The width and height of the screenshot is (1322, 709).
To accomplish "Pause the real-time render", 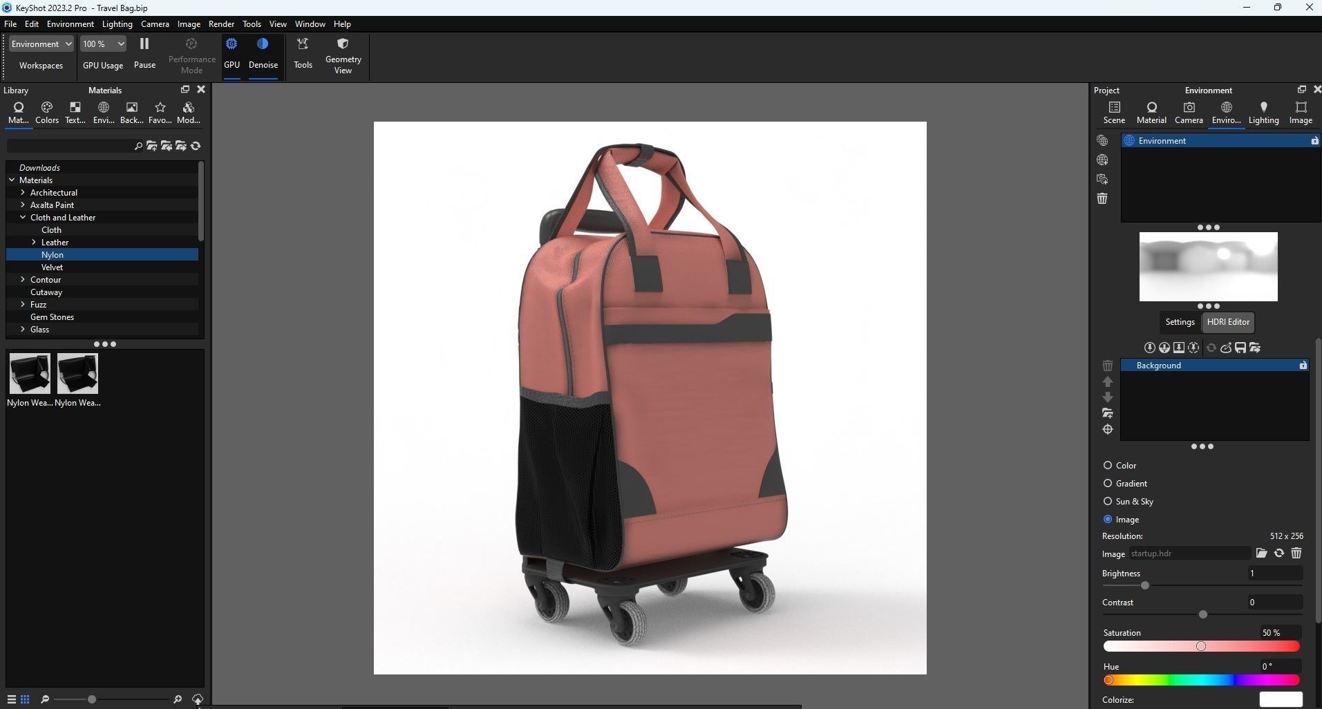I will pyautogui.click(x=144, y=54).
